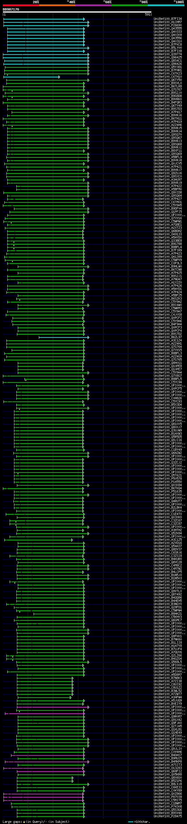Click UniRef100_A7P417 in the hit list
Screen dimensions: 187x824
tap(168, 112)
